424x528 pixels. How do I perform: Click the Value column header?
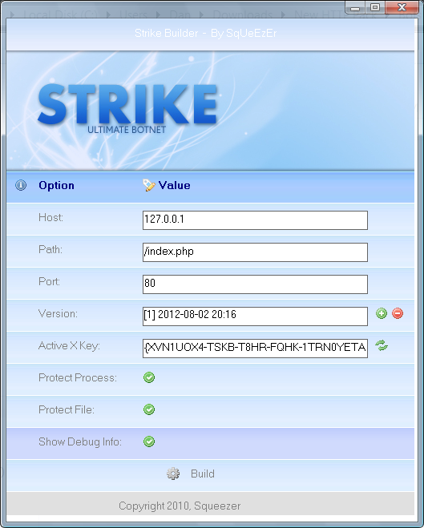coord(175,185)
